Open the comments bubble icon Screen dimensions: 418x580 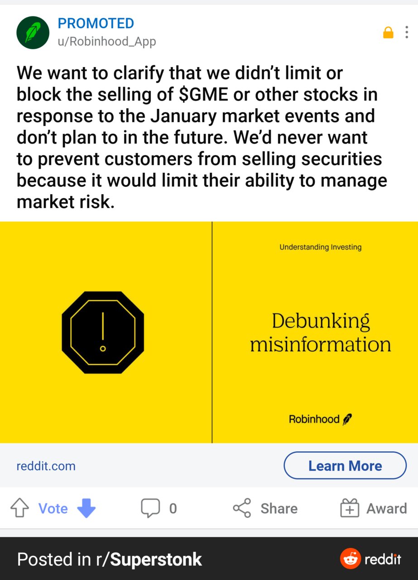click(150, 508)
